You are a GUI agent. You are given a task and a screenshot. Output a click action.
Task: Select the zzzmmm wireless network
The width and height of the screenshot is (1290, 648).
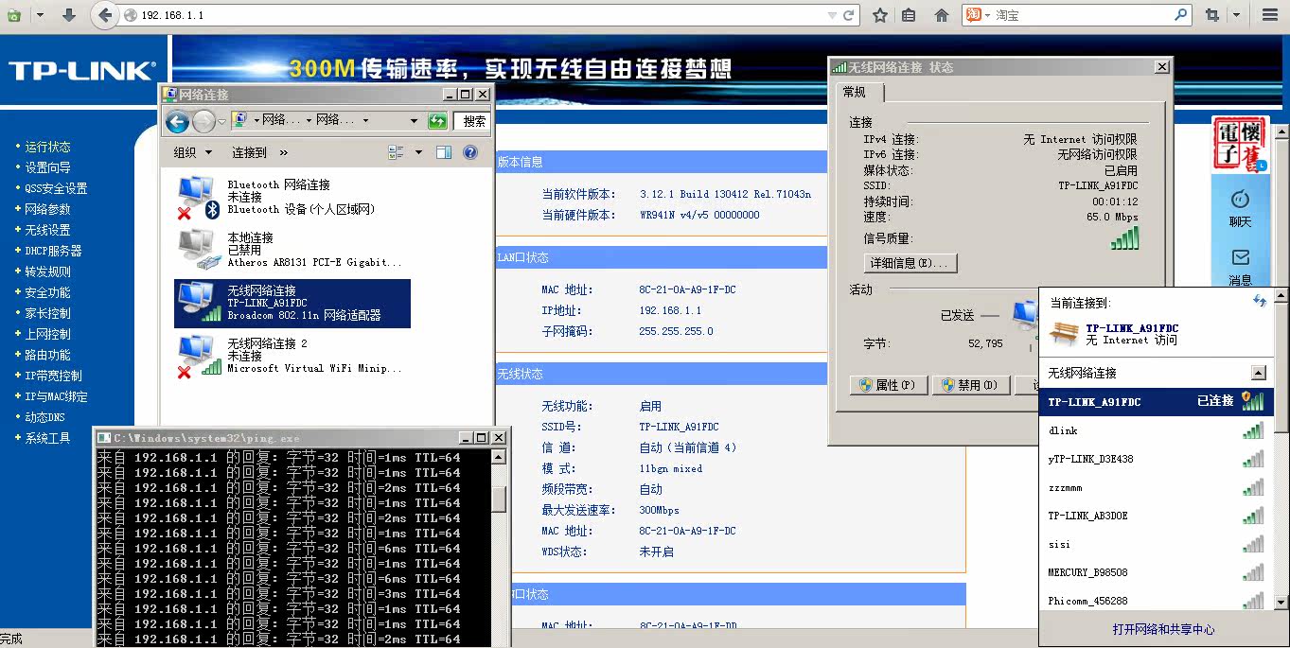(1157, 487)
